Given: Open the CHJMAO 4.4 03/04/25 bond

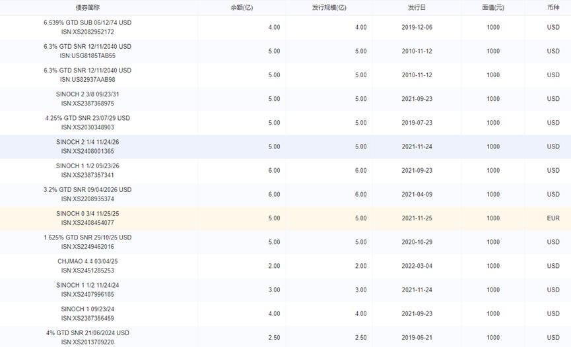Looking at the screenshot, I should coord(87,261).
